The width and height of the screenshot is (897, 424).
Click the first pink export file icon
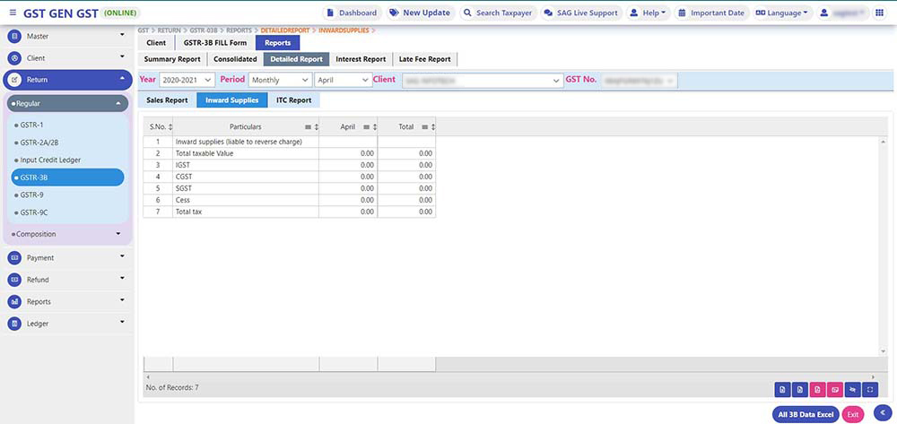[817, 389]
